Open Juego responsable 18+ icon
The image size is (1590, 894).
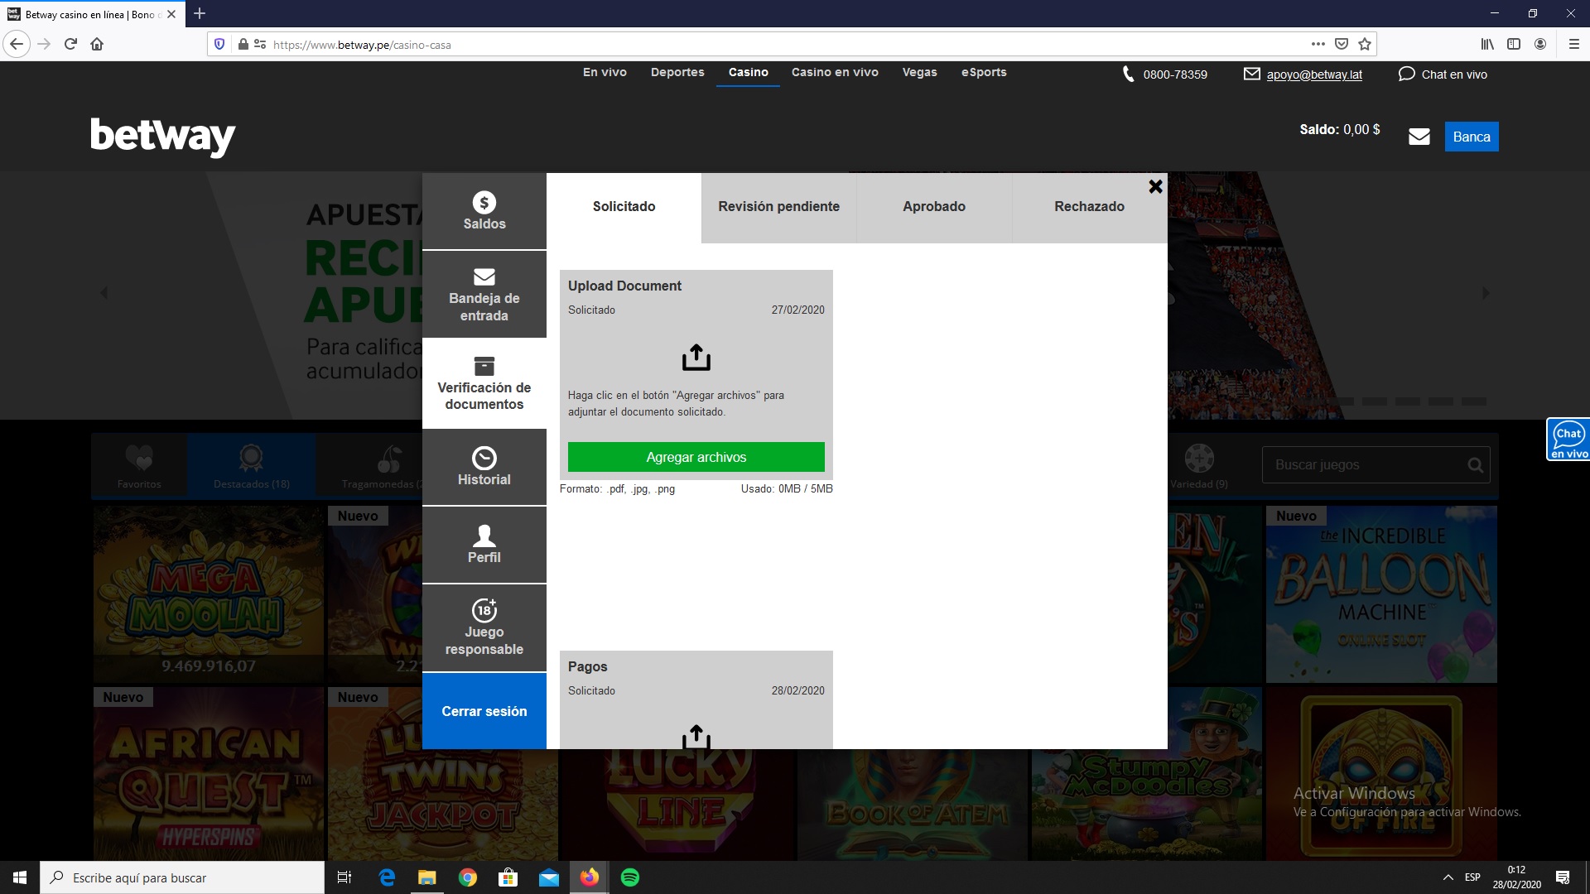(x=484, y=610)
